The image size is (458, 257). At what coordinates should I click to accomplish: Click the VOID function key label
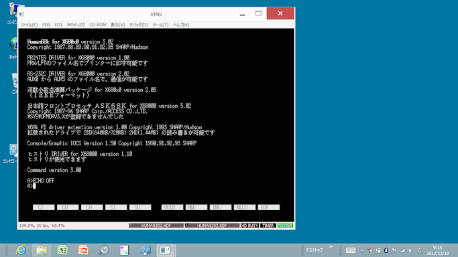tap(172, 207)
